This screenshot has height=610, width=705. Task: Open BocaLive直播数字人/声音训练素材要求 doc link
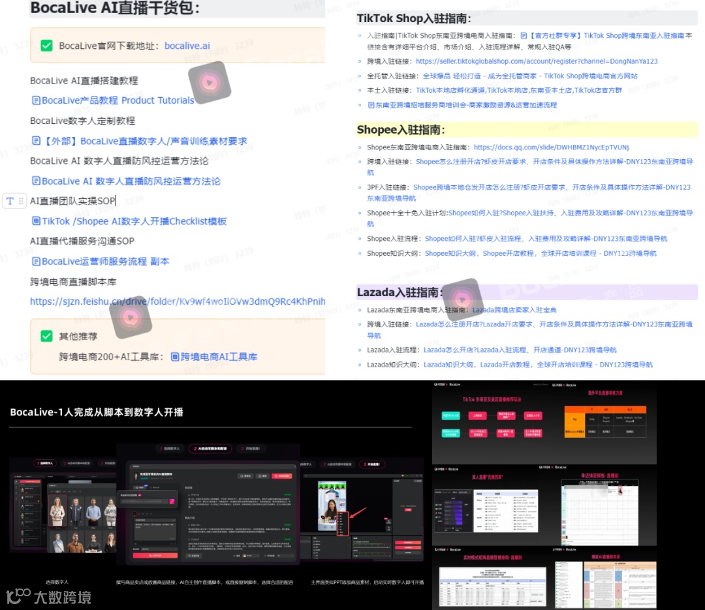point(145,141)
